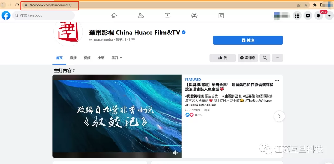The width and height of the screenshot is (334, 164).
Task: Go to Facebook Home via house icon
Action: pyautogui.click(x=114, y=15)
